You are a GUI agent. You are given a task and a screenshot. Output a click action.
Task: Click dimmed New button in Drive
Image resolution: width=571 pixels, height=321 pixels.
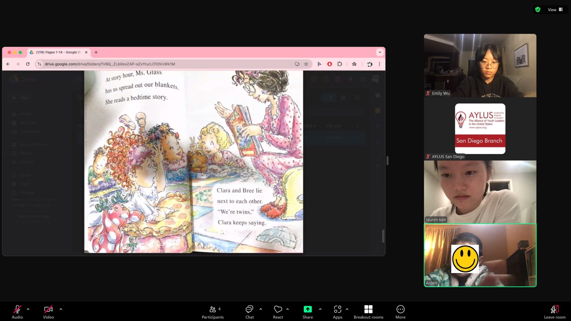[20, 98]
